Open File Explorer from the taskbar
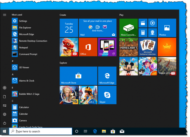This screenshot has height=137, width=190. pos(104,131)
